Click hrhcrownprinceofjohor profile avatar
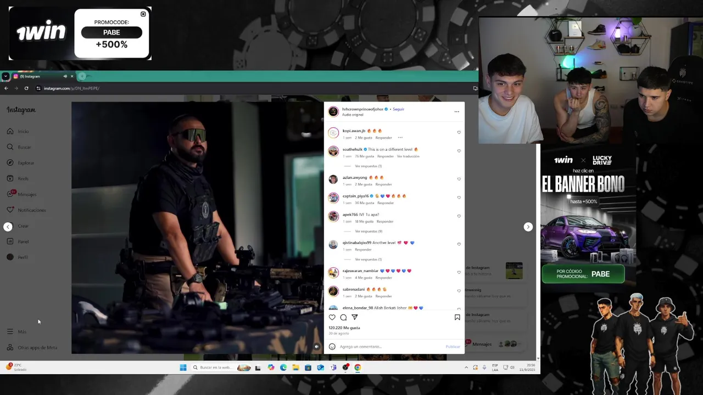 (x=333, y=111)
